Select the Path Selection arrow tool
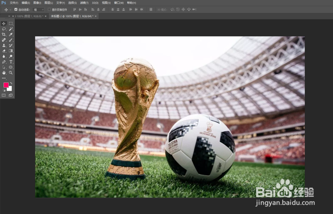The width and height of the screenshot is (333, 214). (4, 67)
